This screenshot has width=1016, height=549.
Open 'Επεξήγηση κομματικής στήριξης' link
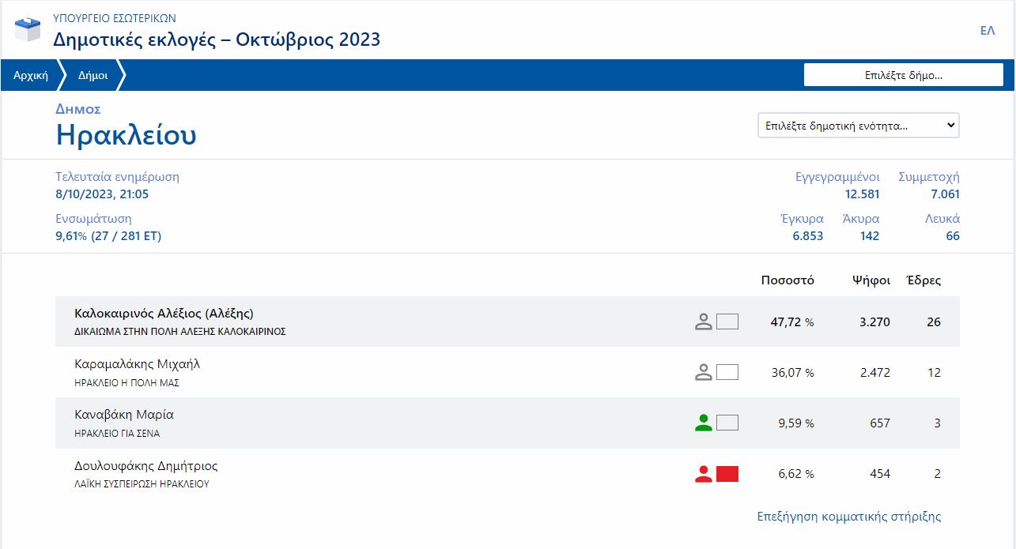pos(848,517)
